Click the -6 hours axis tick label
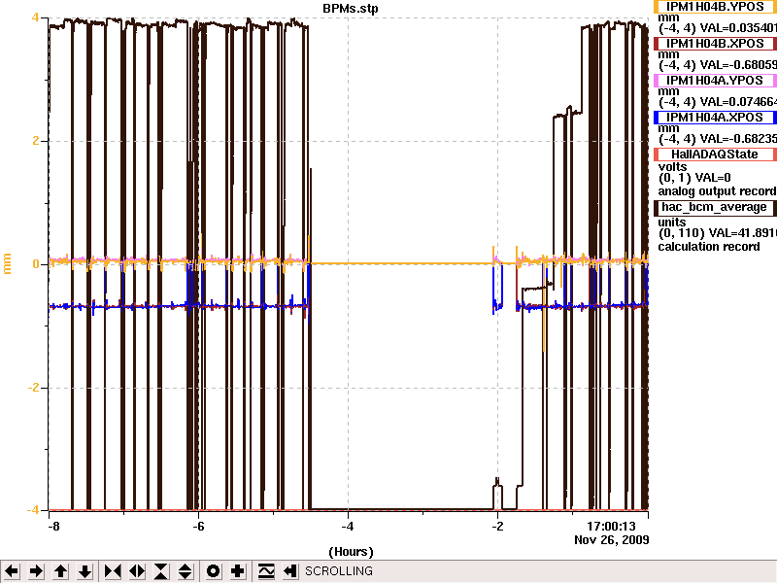 [198, 527]
